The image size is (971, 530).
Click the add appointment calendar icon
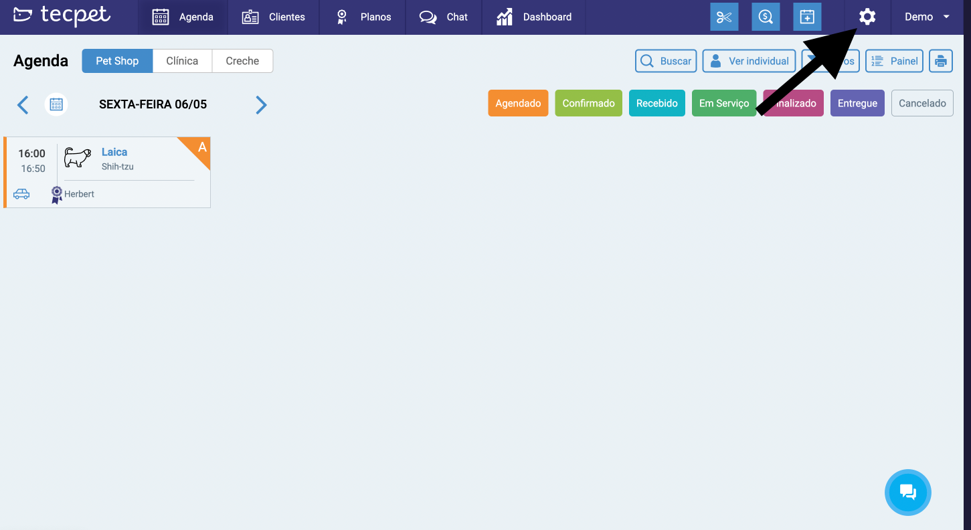pos(807,17)
